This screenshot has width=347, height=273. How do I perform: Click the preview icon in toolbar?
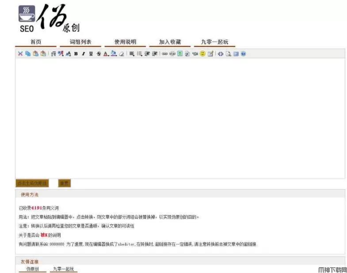click(x=229, y=53)
